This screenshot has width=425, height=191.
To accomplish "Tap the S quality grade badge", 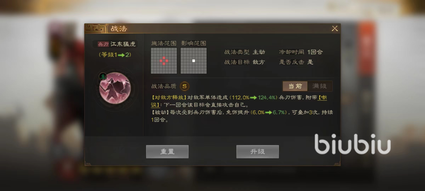I will pyautogui.click(x=185, y=86).
